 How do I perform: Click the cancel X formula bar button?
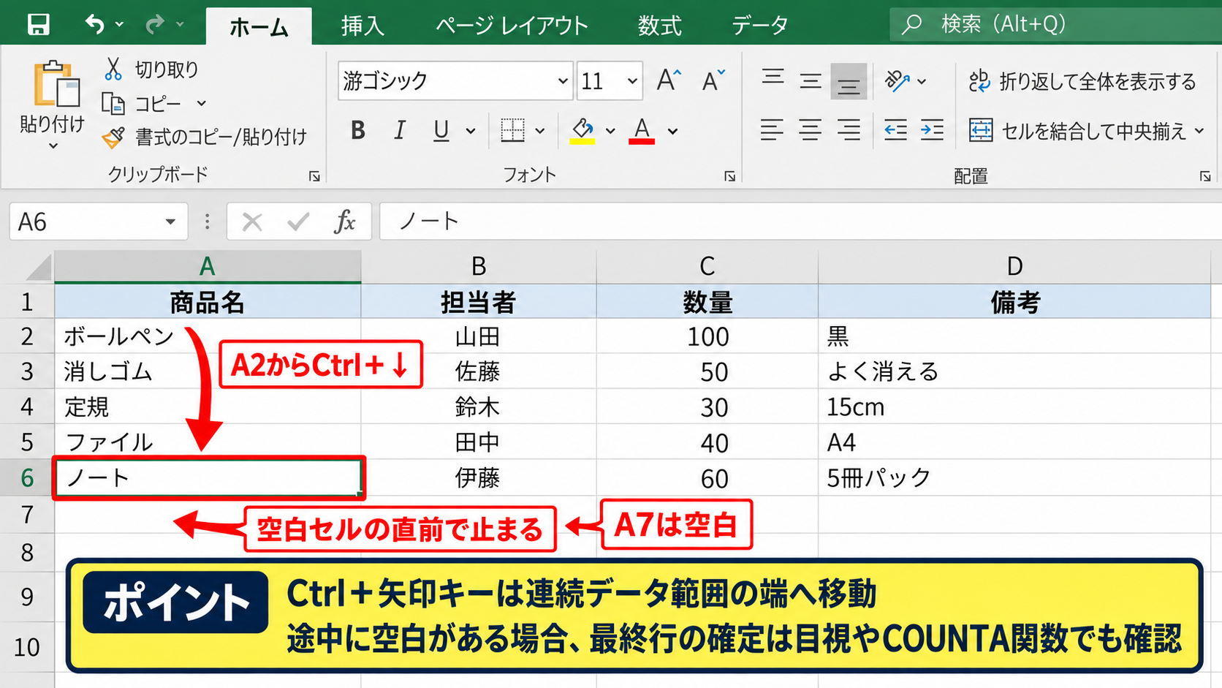pyautogui.click(x=252, y=222)
